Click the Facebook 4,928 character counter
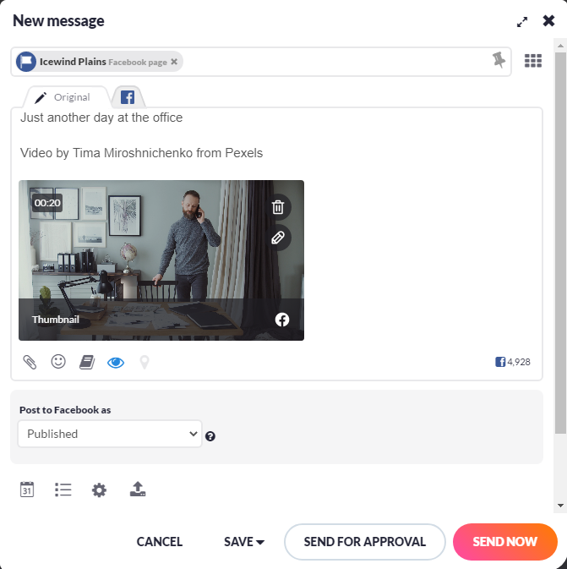The height and width of the screenshot is (569, 567). (x=513, y=362)
